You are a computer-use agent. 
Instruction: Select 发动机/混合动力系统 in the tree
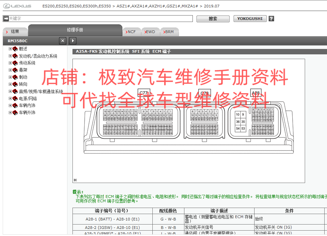pos(38,56)
